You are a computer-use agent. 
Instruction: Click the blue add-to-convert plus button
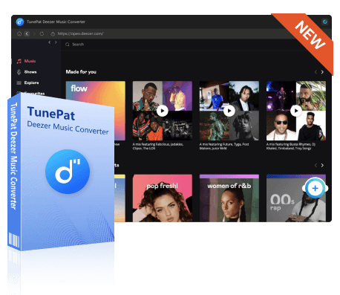click(x=315, y=188)
